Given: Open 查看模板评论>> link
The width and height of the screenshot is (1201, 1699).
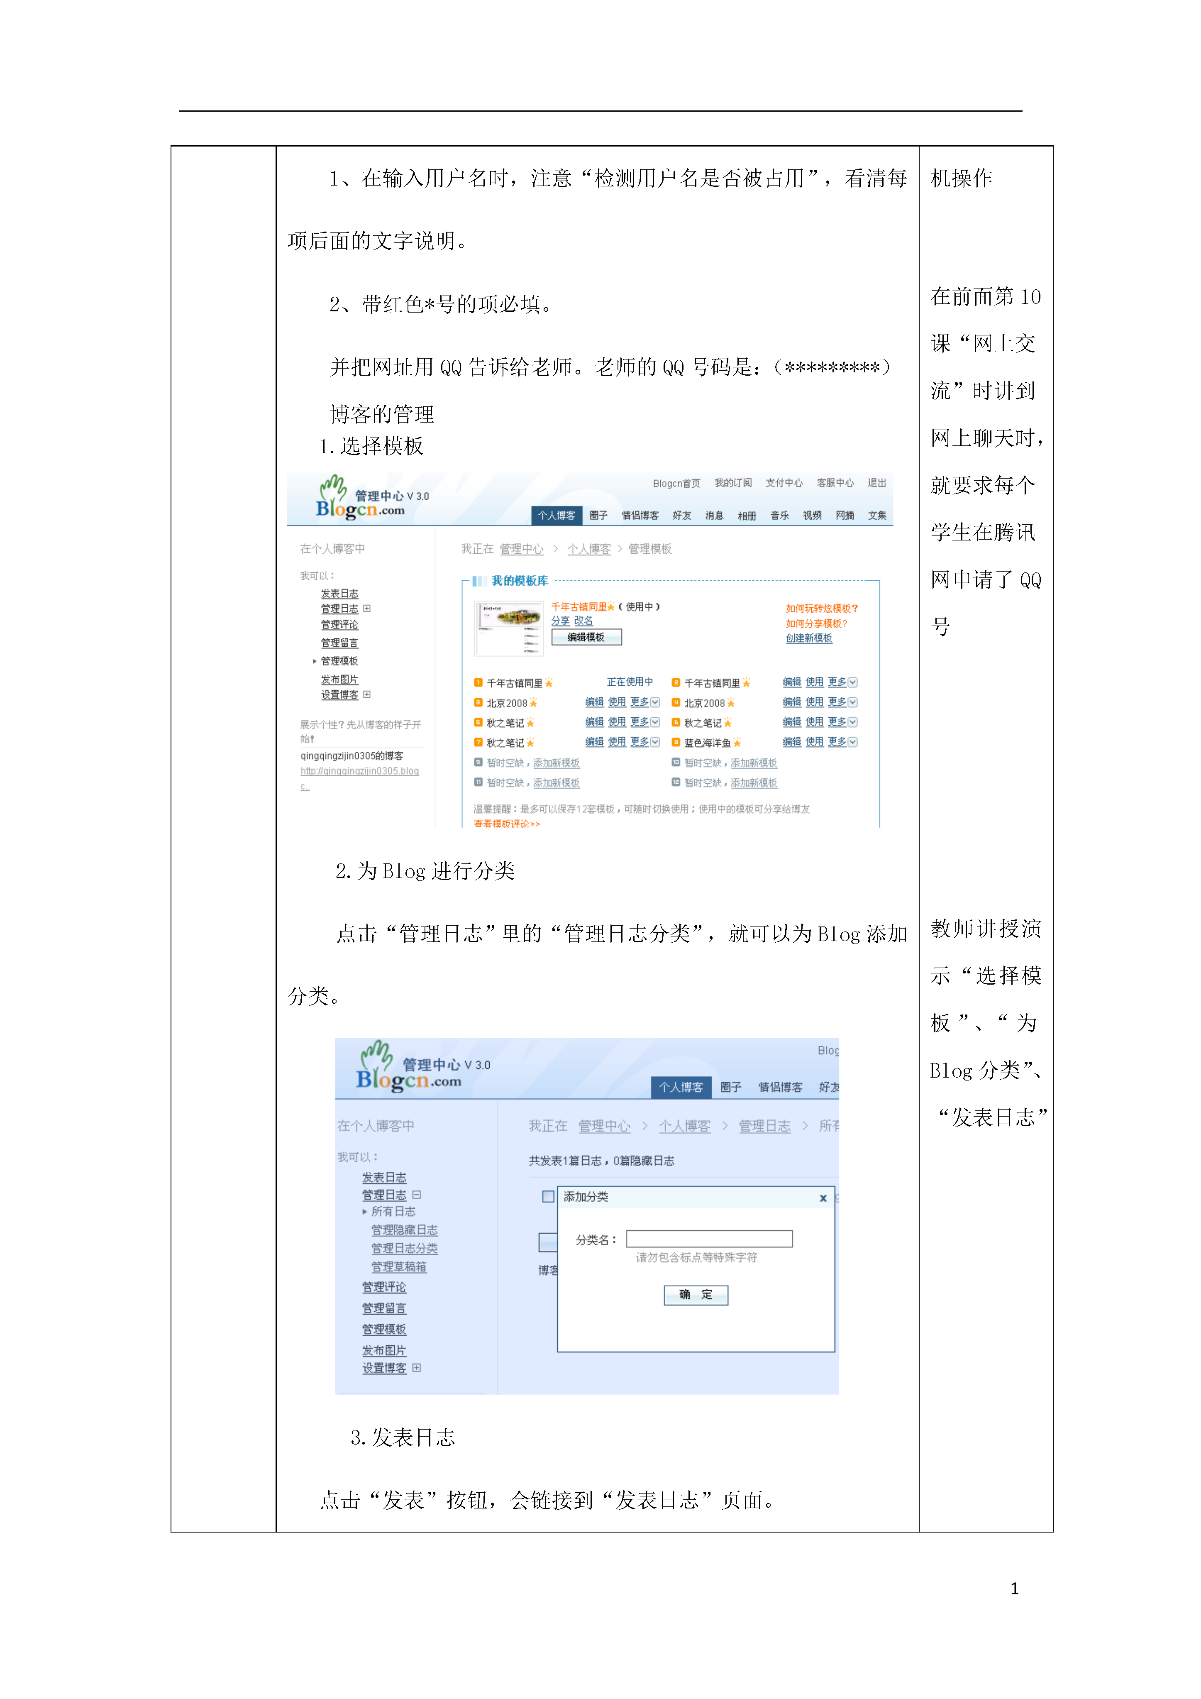Looking at the screenshot, I should (507, 823).
